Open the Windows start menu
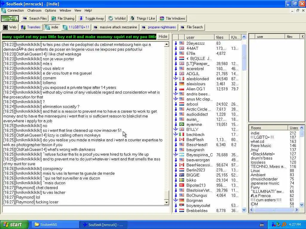 (x=14, y=225)
